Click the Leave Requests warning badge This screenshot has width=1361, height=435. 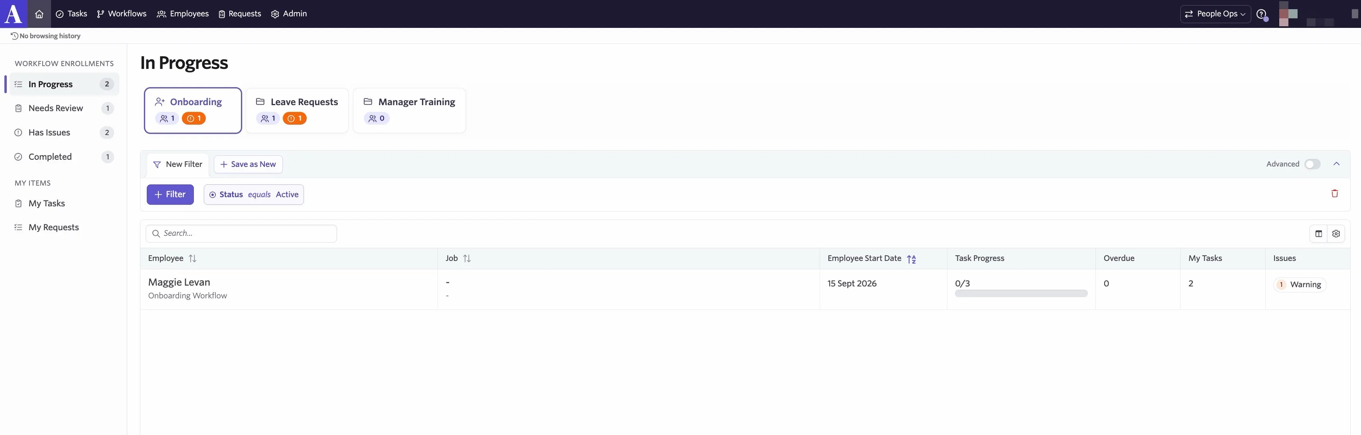pos(294,118)
